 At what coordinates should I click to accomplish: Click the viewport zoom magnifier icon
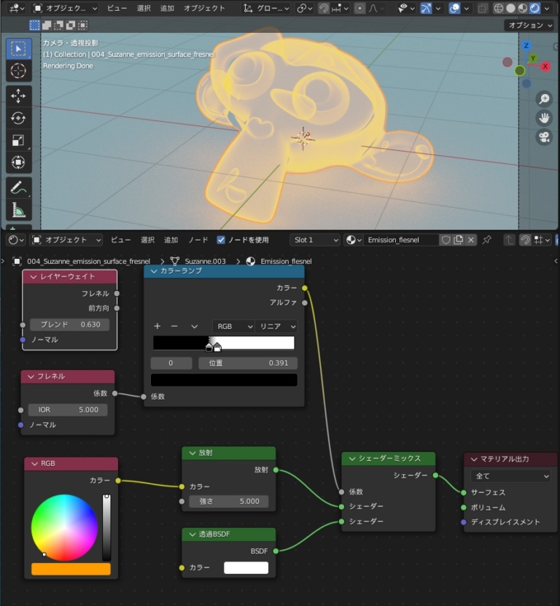(544, 99)
